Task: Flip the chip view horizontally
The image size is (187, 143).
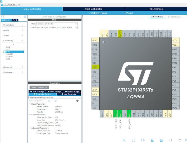Action: (171, 140)
